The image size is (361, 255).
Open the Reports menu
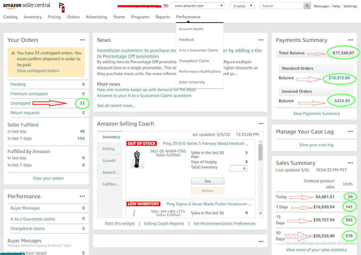162,17
